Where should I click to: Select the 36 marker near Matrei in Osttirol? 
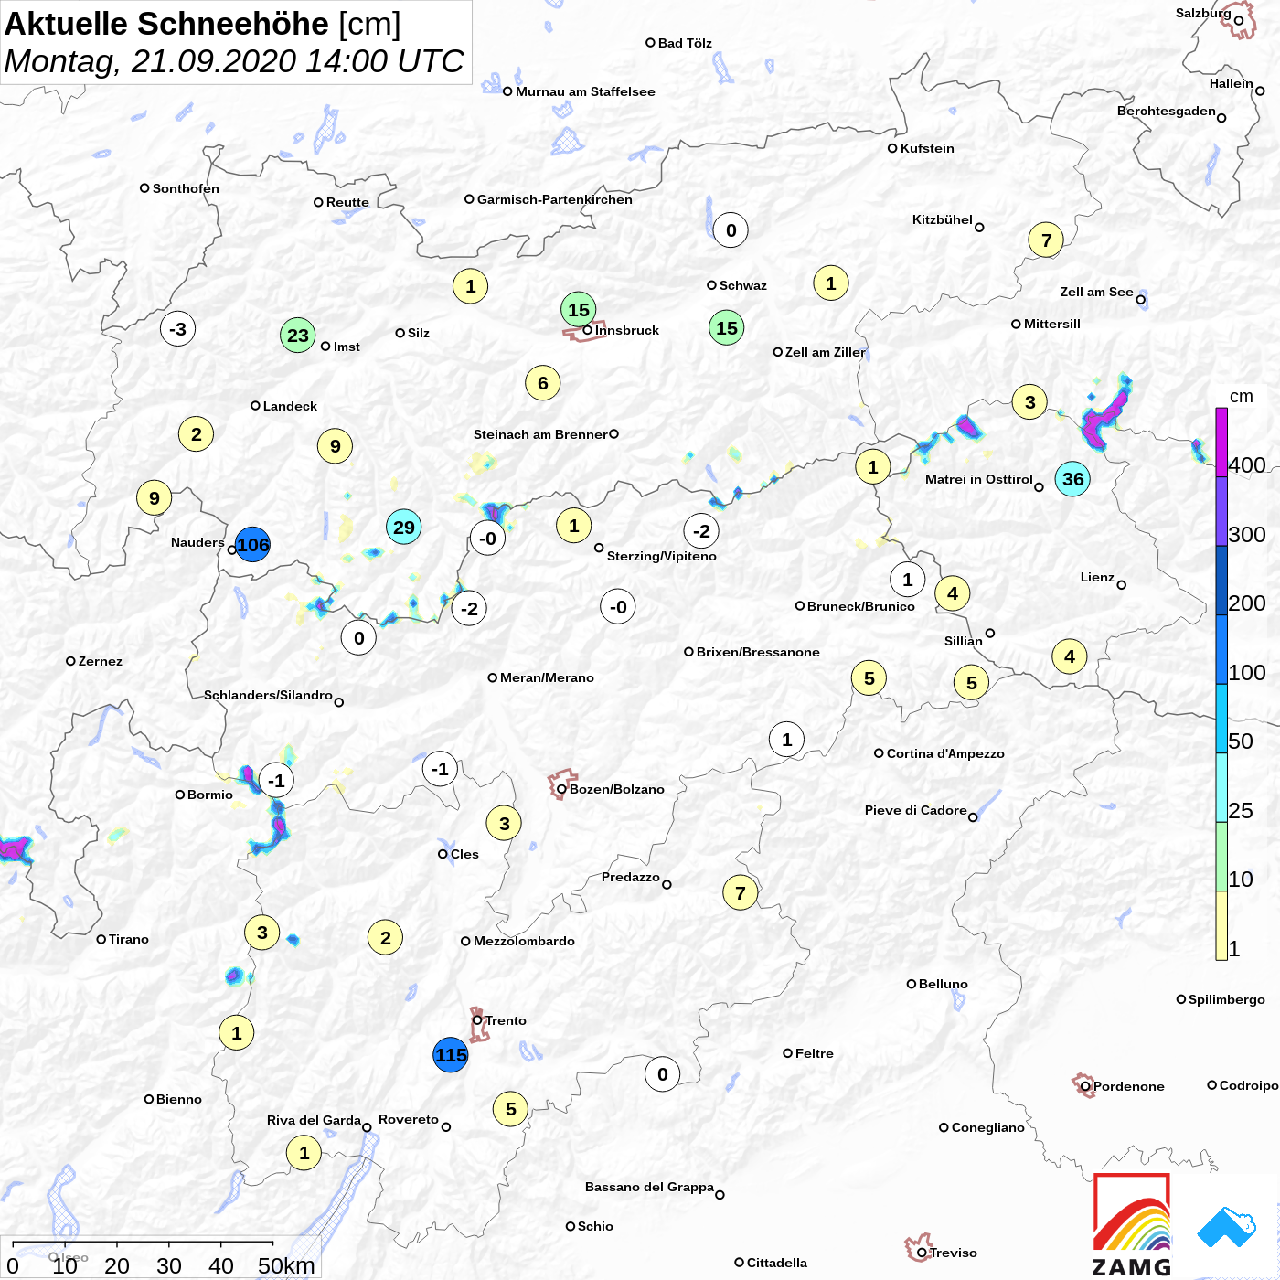[1072, 479]
